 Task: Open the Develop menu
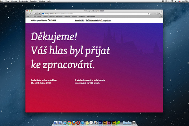[33, 2]
